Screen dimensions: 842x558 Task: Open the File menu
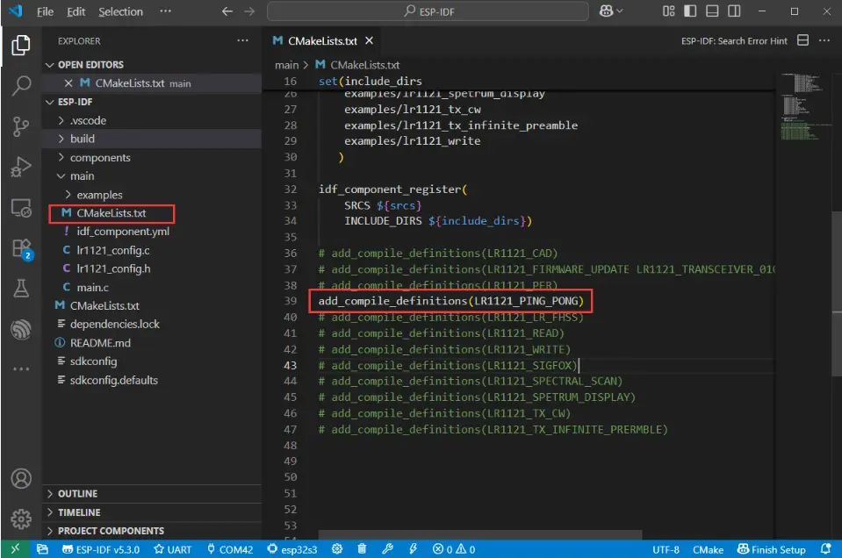coord(45,11)
